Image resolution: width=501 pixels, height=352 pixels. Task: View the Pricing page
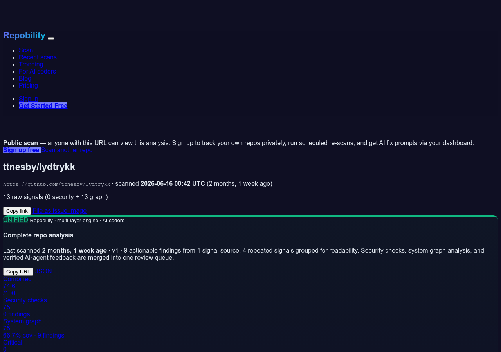28,85
